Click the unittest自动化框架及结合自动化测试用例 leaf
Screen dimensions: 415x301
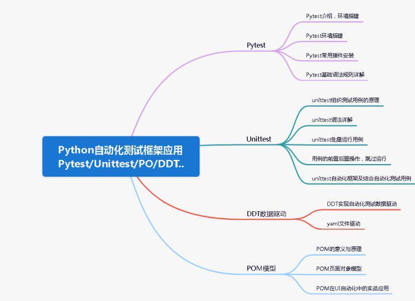pos(361,178)
